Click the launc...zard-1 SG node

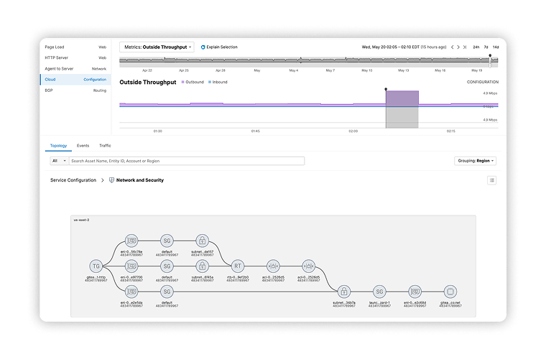(x=379, y=292)
